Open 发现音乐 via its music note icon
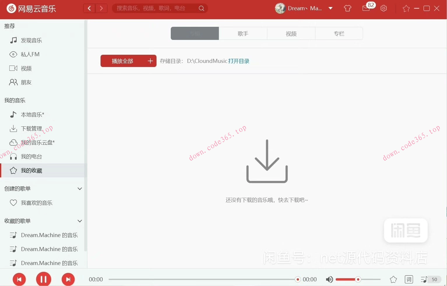The height and width of the screenshot is (286, 447). click(13, 40)
